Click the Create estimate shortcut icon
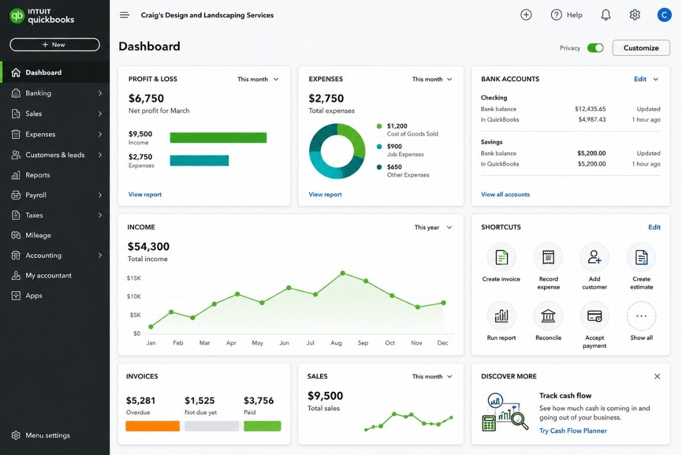 642,258
